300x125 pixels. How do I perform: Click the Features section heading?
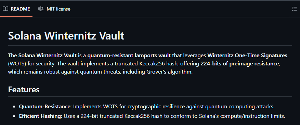click(x=24, y=90)
